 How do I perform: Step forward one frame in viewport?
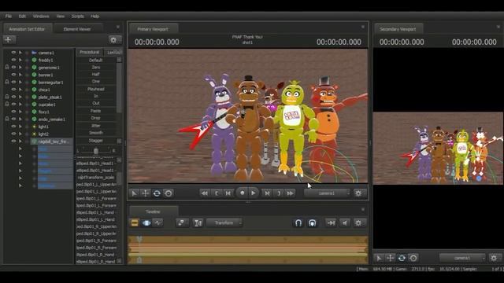[x=267, y=193]
